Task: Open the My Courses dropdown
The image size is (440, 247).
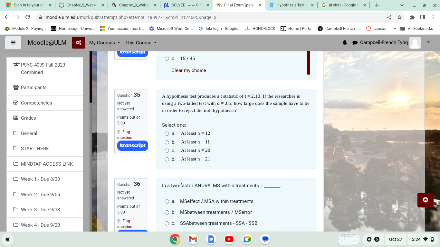Action: pyautogui.click(x=104, y=42)
